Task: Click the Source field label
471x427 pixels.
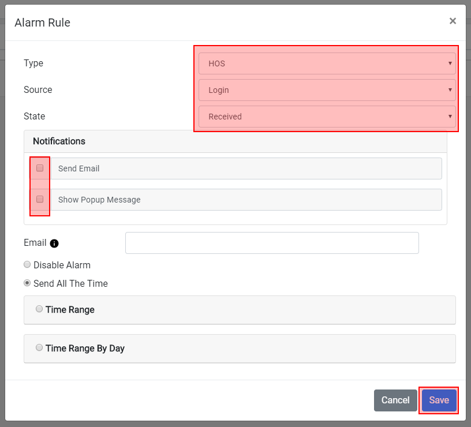Action: pos(38,89)
